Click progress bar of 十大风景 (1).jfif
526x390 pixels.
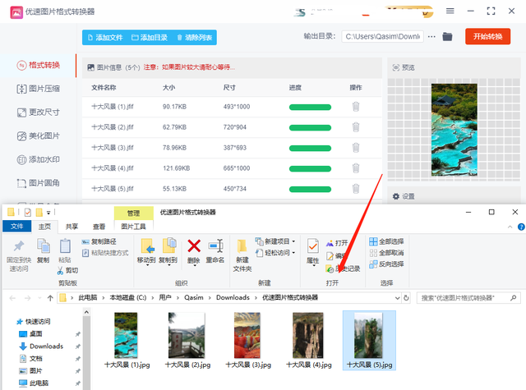coord(310,108)
